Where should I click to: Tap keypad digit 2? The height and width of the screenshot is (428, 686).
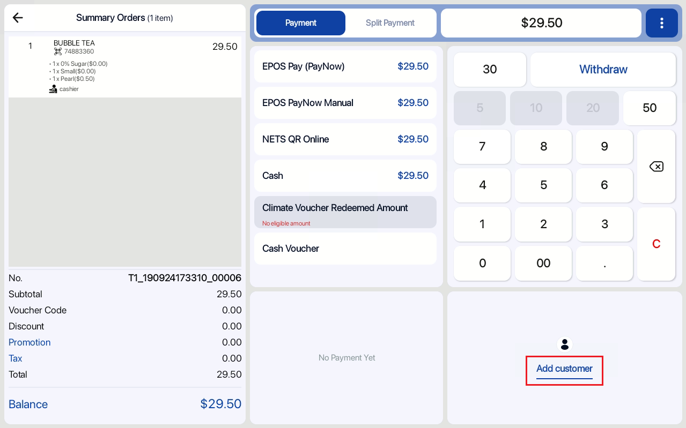(x=543, y=224)
